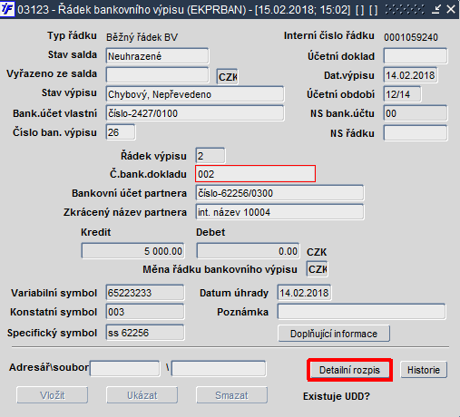Image resolution: width=460 pixels, height=417 pixels.
Task: Click the application logo icon in title bar
Action: [x=7, y=9]
